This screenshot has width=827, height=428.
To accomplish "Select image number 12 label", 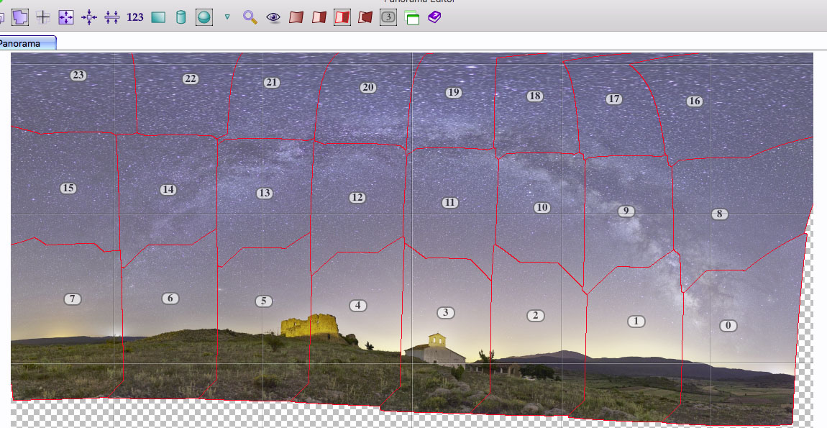I will click(357, 197).
